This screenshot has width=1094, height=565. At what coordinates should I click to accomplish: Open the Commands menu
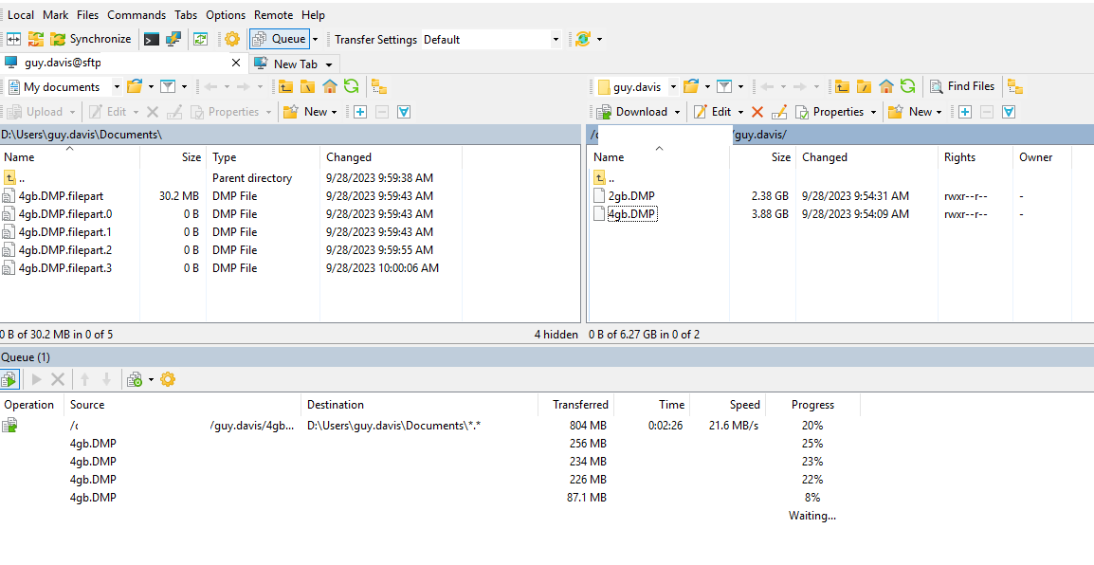137,15
